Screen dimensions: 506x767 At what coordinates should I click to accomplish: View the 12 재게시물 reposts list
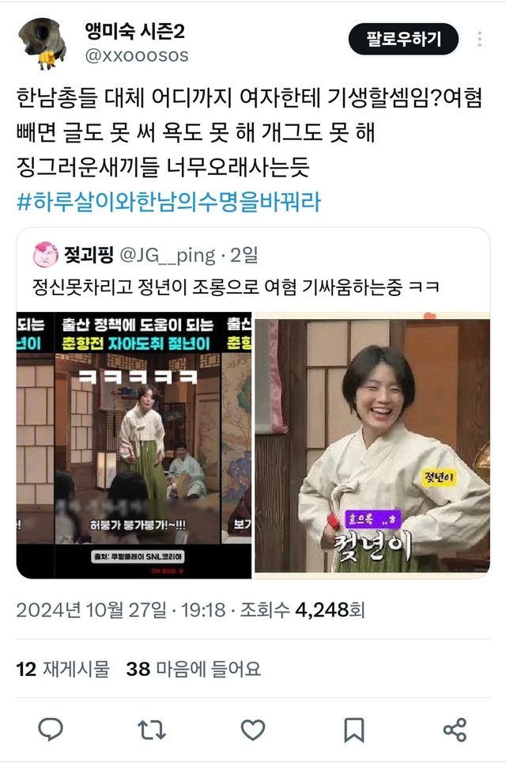63,669
